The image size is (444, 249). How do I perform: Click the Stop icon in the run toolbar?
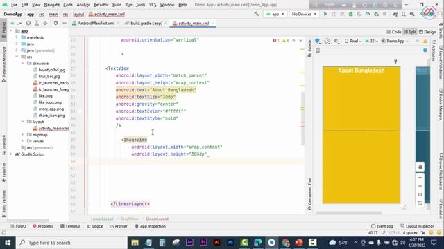click(x=384, y=14)
